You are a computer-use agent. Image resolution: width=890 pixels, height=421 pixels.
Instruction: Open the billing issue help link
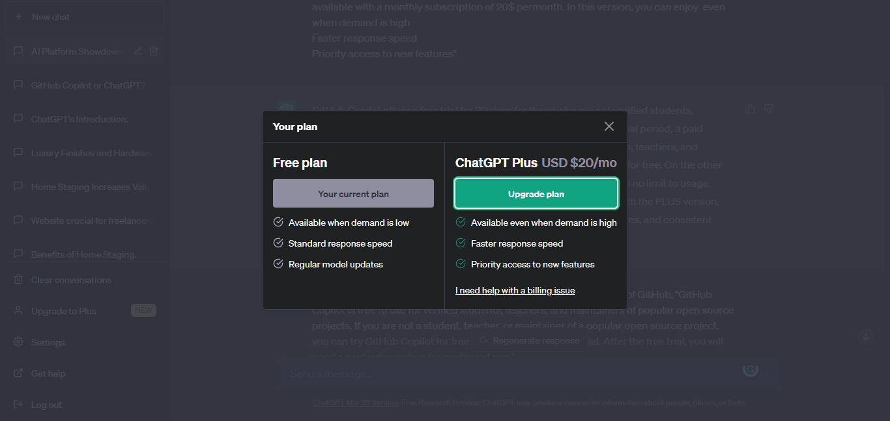tap(515, 290)
